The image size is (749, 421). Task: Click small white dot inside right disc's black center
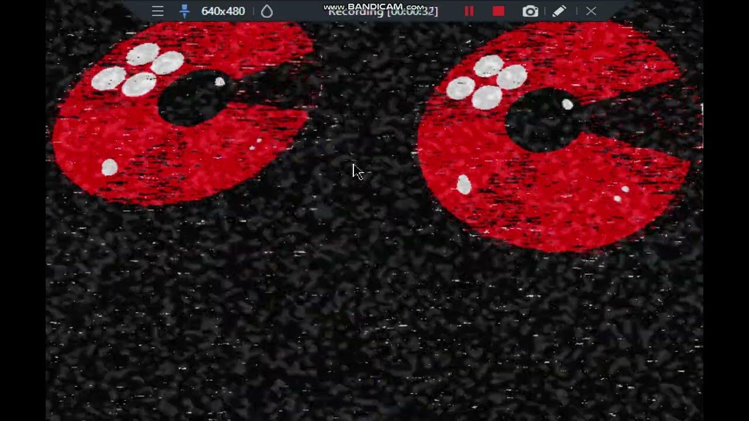coord(567,104)
